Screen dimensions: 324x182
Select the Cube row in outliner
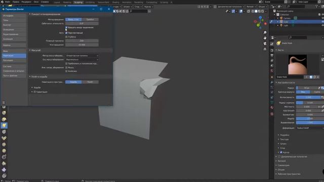[297, 22]
